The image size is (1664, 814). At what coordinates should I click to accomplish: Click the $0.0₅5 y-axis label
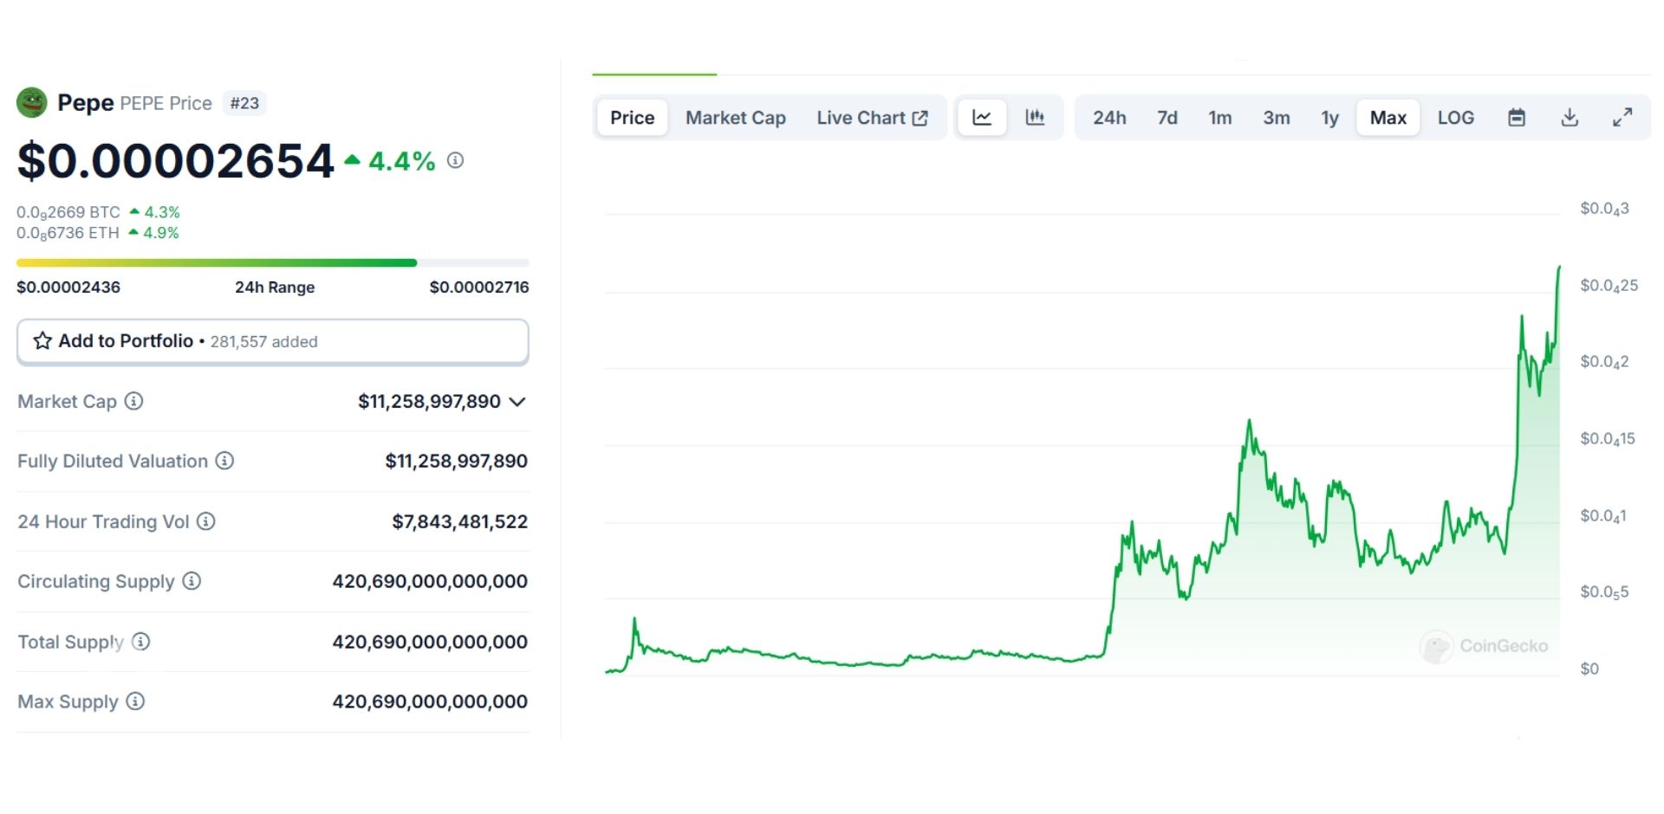(x=1604, y=592)
